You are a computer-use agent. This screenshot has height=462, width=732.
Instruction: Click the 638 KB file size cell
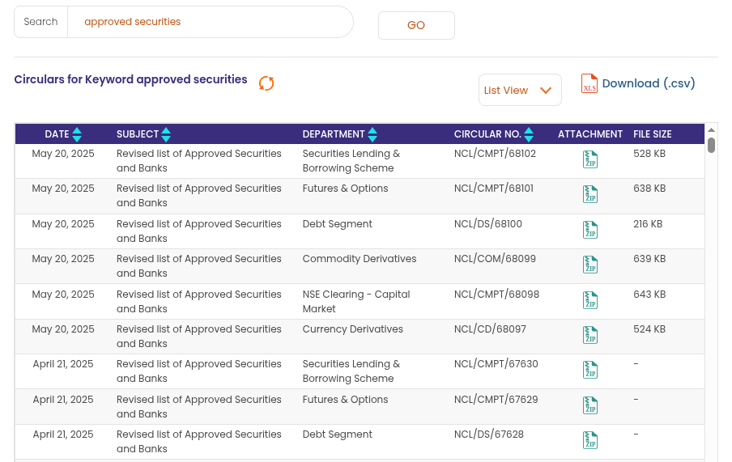tap(649, 189)
